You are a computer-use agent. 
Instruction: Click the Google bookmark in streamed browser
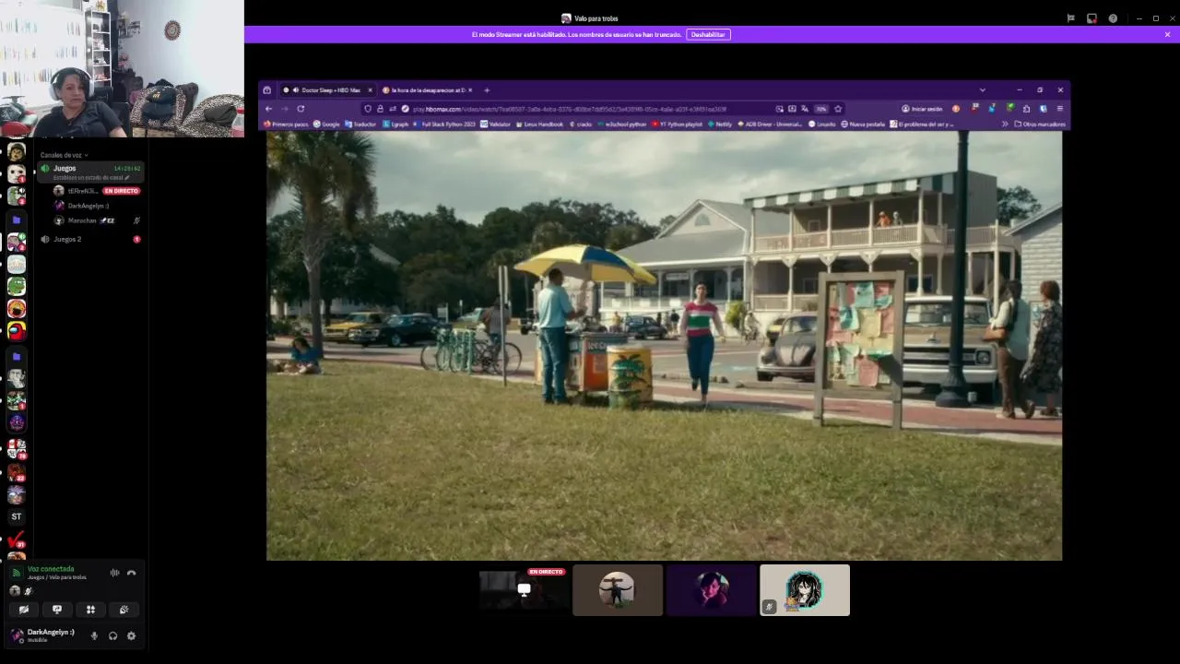[326, 124]
